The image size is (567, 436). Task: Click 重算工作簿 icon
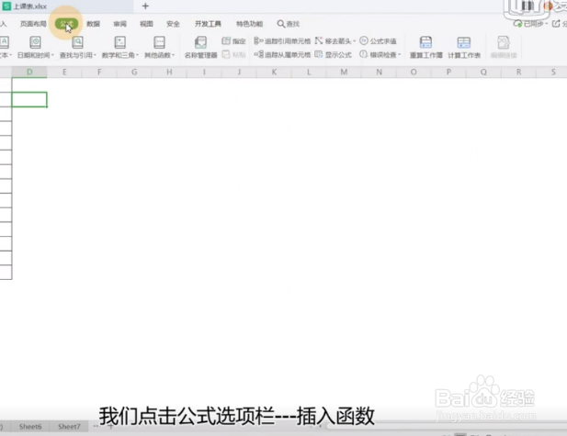click(425, 42)
